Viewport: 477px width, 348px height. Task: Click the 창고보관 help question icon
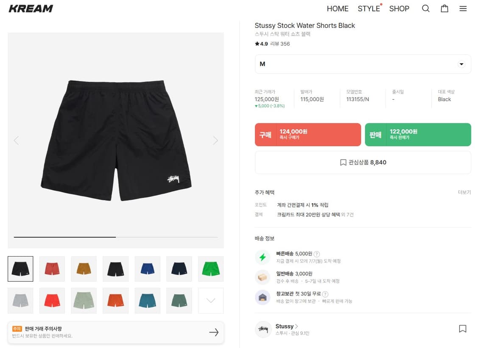tap(325, 294)
